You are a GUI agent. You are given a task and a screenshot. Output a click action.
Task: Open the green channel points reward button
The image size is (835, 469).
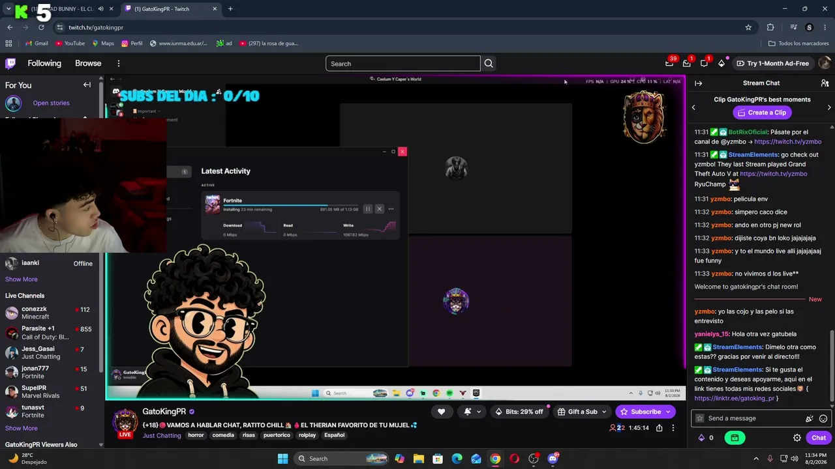pos(735,438)
